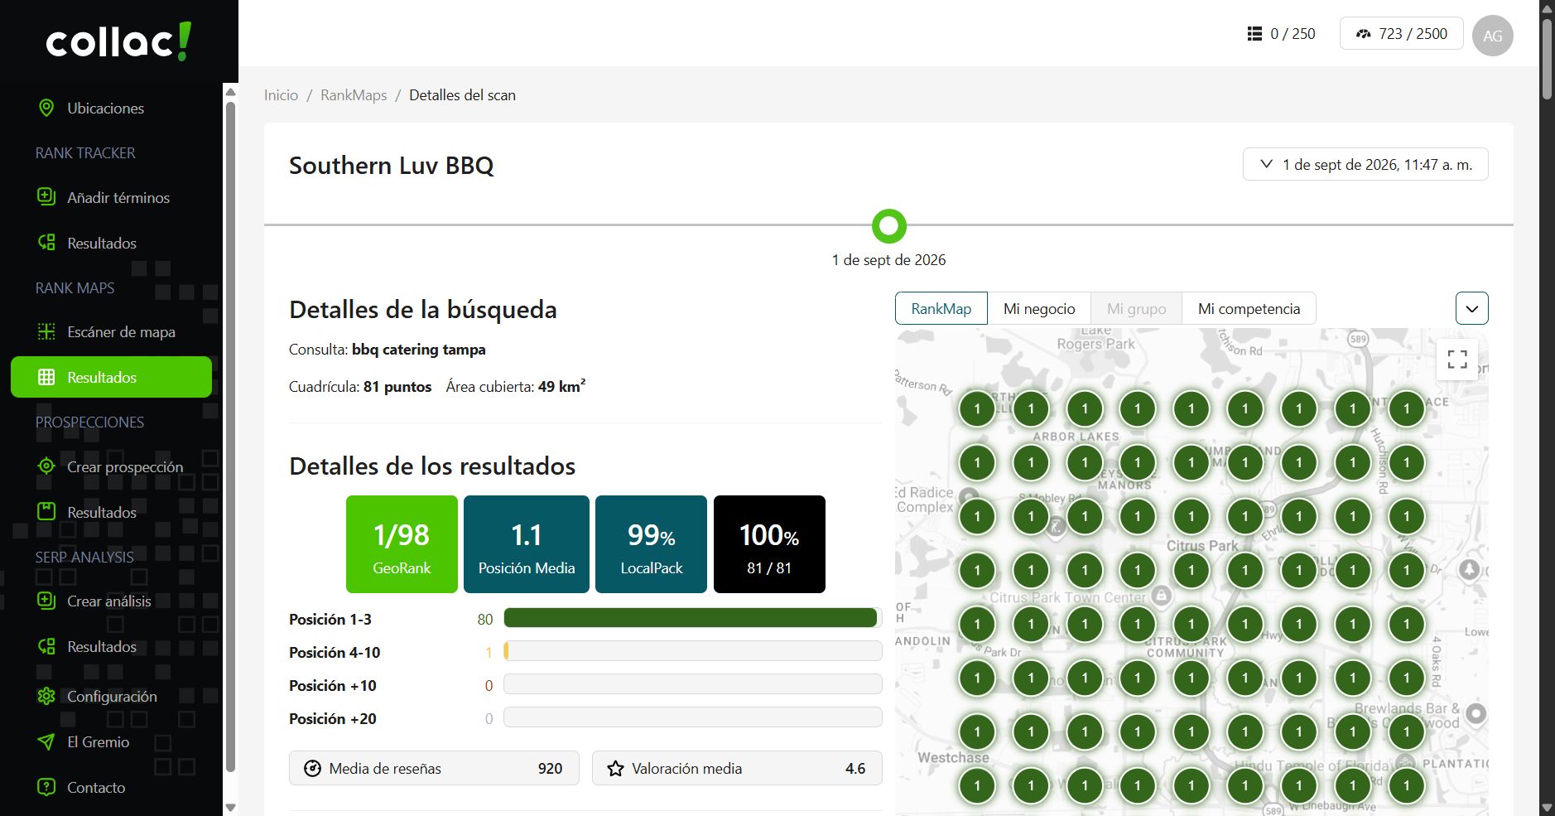This screenshot has width=1555, height=816.
Task: Click the Crear análisis icon
Action: [x=46, y=601]
